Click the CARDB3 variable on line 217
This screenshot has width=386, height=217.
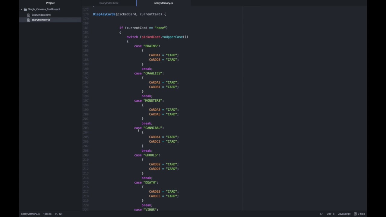(155, 191)
